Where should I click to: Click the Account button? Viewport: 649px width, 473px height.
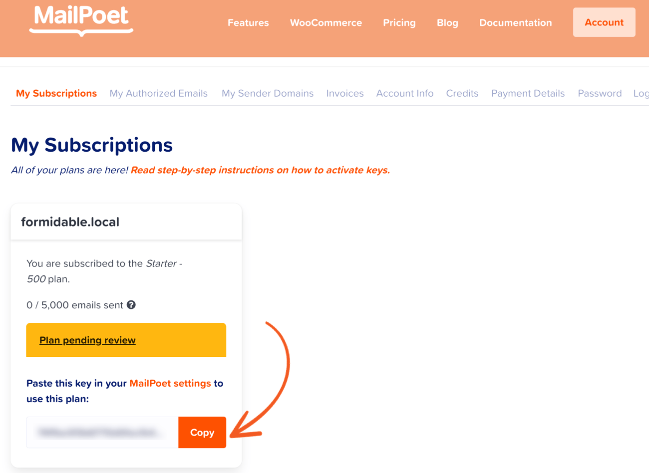coord(604,22)
